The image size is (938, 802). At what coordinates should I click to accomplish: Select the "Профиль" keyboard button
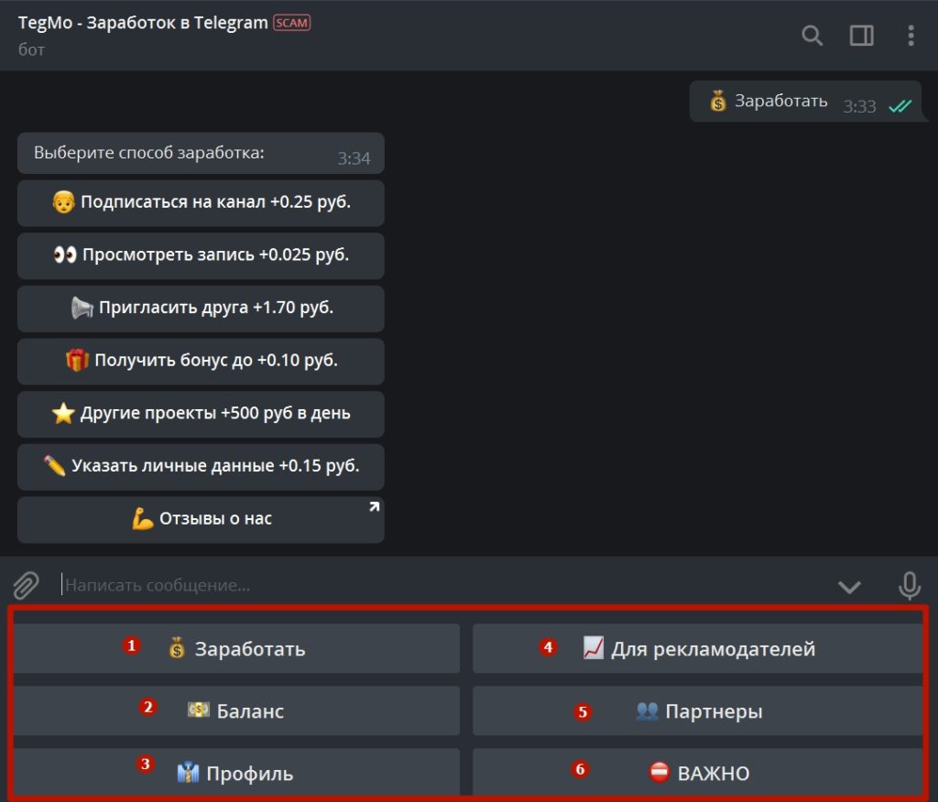(x=236, y=773)
